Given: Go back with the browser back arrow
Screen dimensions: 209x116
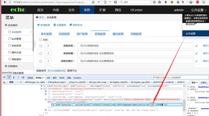Looking at the screenshot, I should [x=5, y=2].
